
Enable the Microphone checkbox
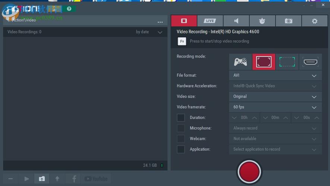point(181,128)
